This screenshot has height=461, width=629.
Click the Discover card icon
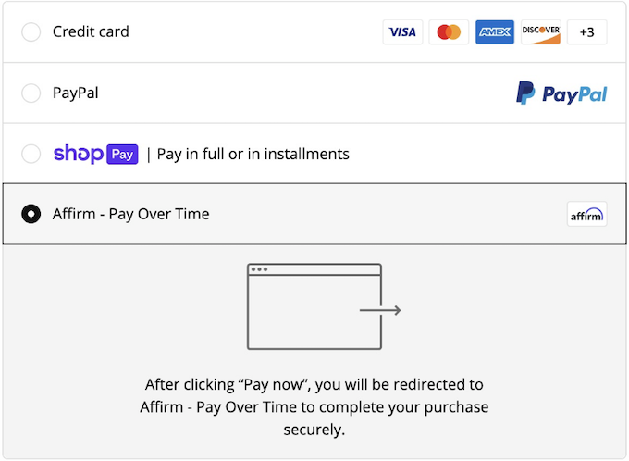click(x=541, y=32)
